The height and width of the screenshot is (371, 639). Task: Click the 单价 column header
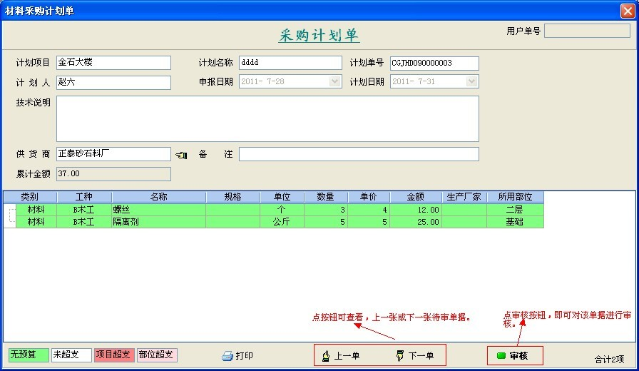point(369,197)
